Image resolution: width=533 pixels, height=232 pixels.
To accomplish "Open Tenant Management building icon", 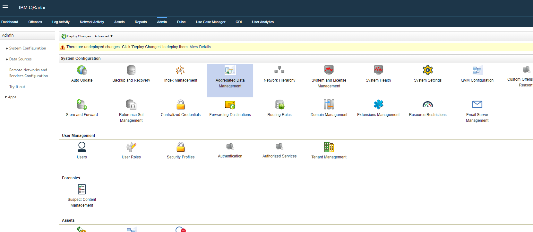I will click(329, 147).
